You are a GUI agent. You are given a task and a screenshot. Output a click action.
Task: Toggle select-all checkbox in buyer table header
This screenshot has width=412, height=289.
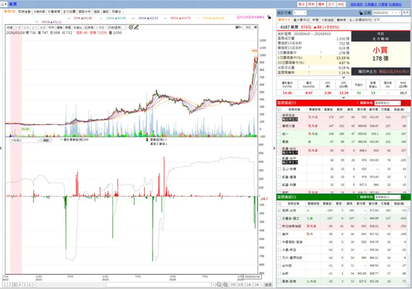click(279, 109)
